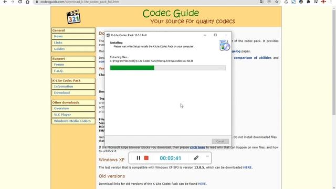
Task: Open the K-Lite Download page
Action: coord(73,93)
